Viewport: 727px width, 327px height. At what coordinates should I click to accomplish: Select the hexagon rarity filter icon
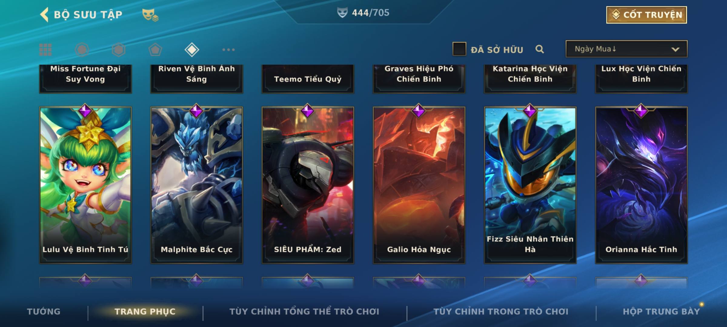(118, 50)
